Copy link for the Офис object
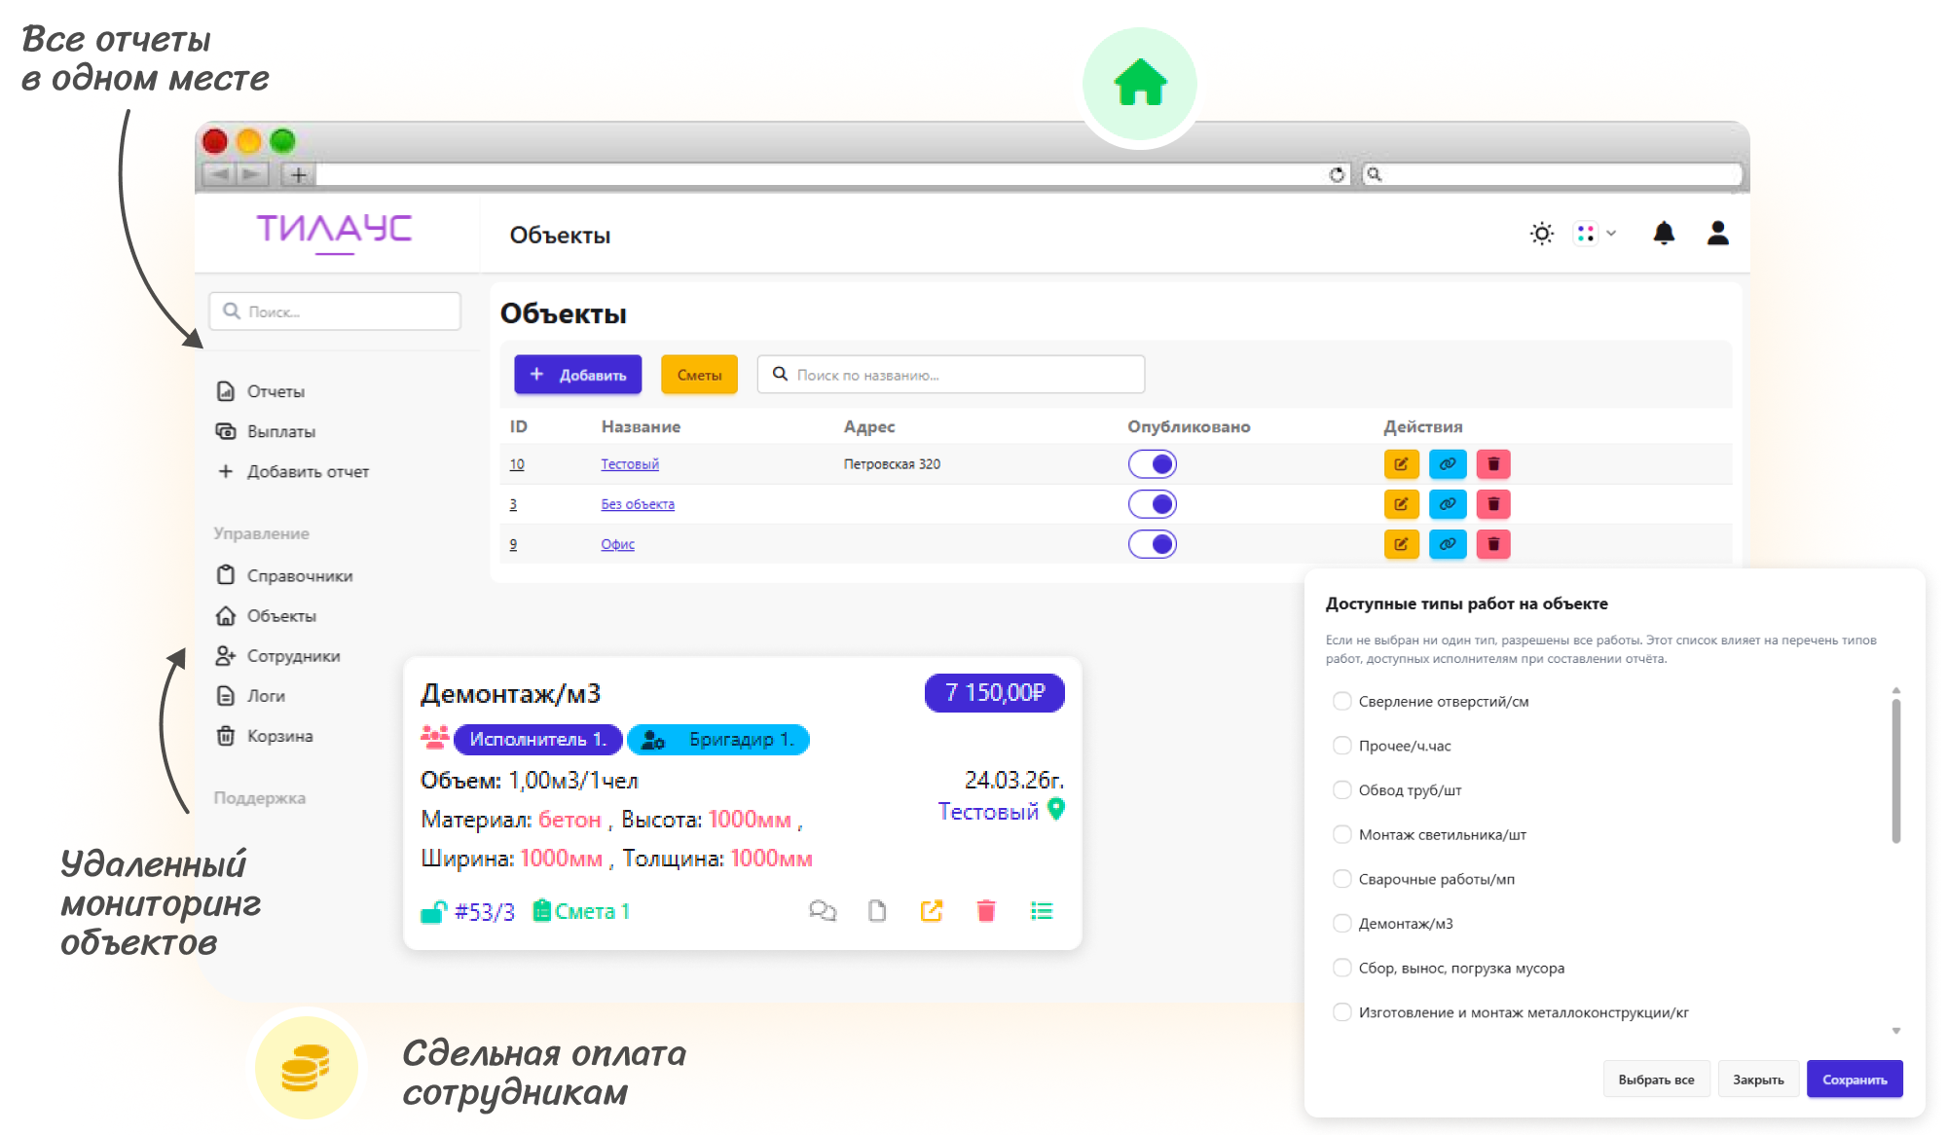Viewport: 1947px width, 1135px height. point(1448,544)
